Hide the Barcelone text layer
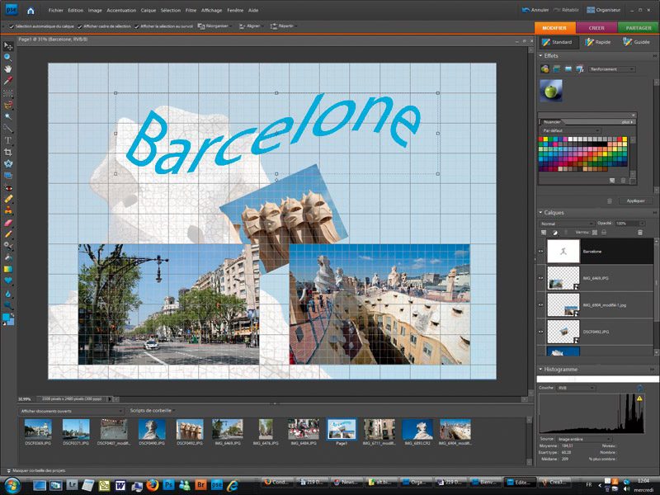The height and width of the screenshot is (495, 660). (x=541, y=252)
